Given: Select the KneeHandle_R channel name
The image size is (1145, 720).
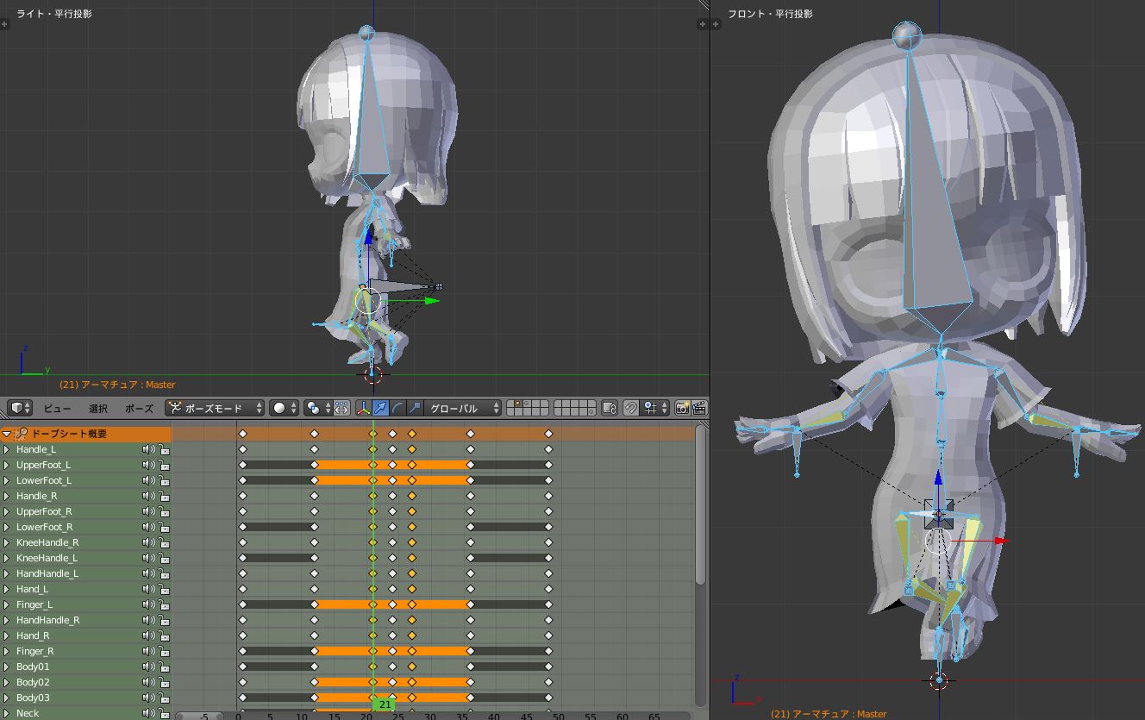Looking at the screenshot, I should click(47, 542).
